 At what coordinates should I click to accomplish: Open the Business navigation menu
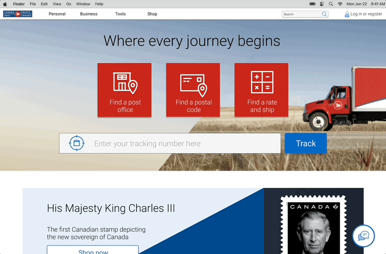click(x=89, y=14)
